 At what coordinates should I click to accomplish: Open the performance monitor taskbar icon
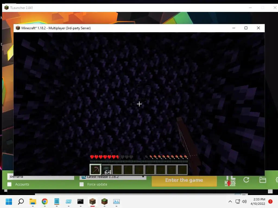(x=116, y=201)
